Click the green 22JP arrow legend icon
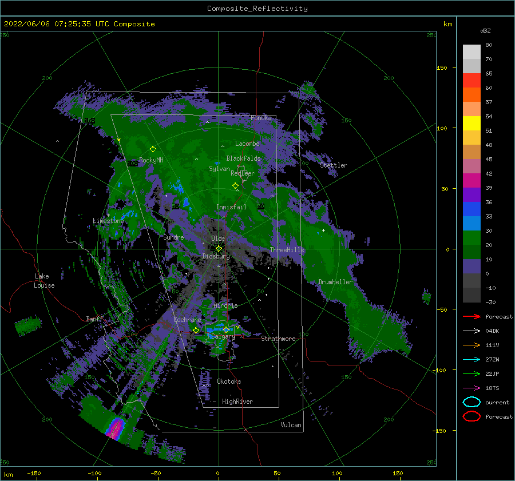Screen dimensions: 515x481 point(472,373)
